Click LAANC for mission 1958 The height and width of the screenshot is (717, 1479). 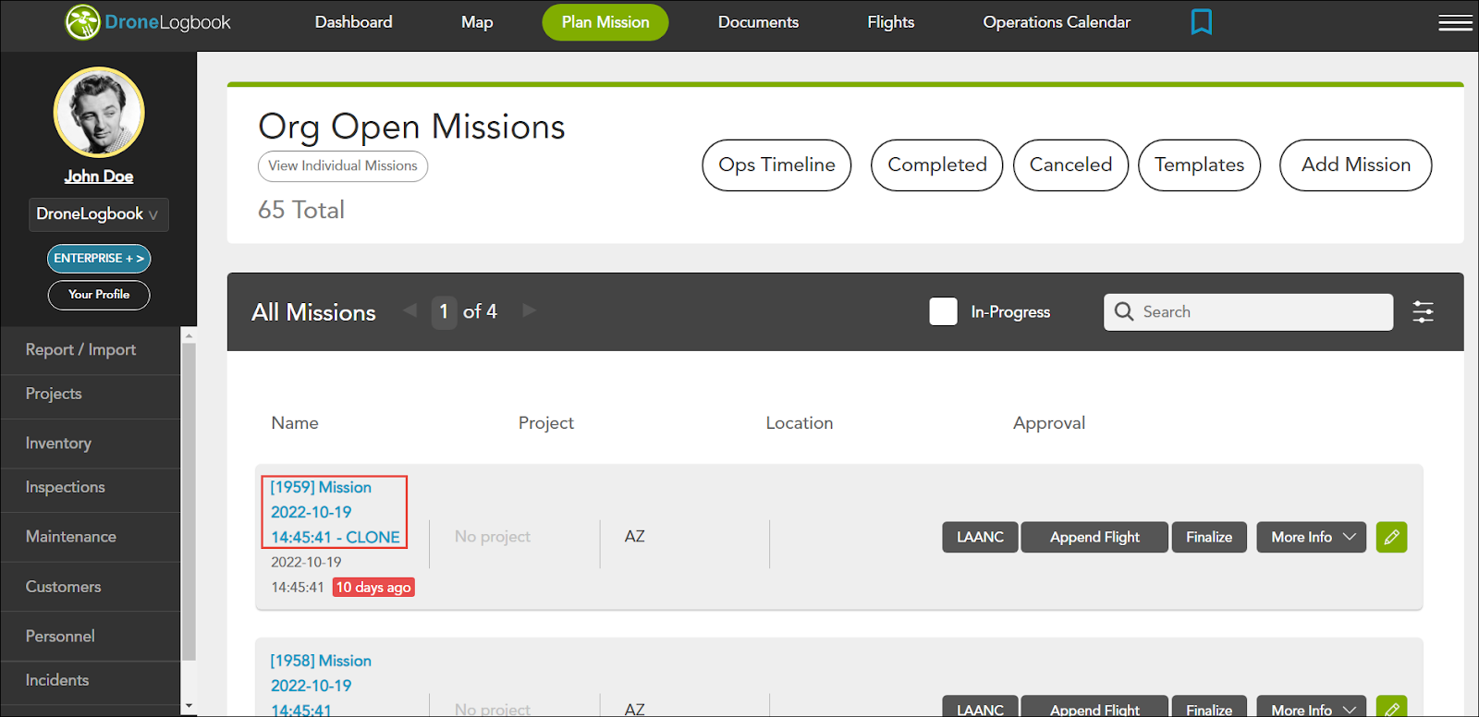[980, 707]
